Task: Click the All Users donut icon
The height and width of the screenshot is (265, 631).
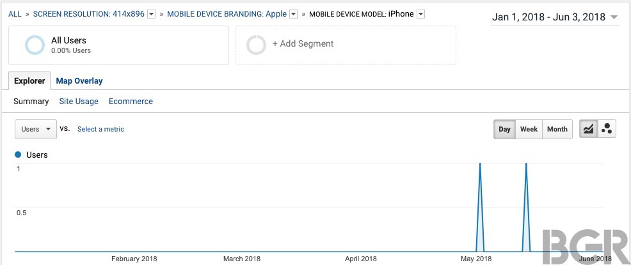Action: click(x=35, y=45)
